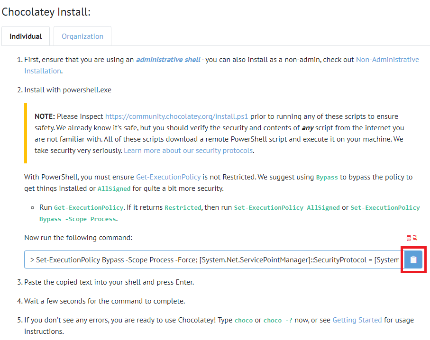Open the Getting Started link
This screenshot has width=430, height=340.
coord(357,320)
